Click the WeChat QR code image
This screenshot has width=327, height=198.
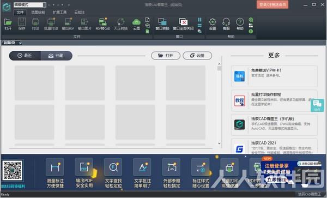(13, 170)
